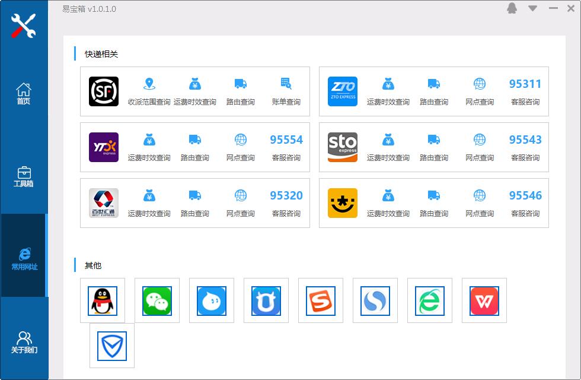
Task: Click the ZTO Express logo
Action: 343,91
